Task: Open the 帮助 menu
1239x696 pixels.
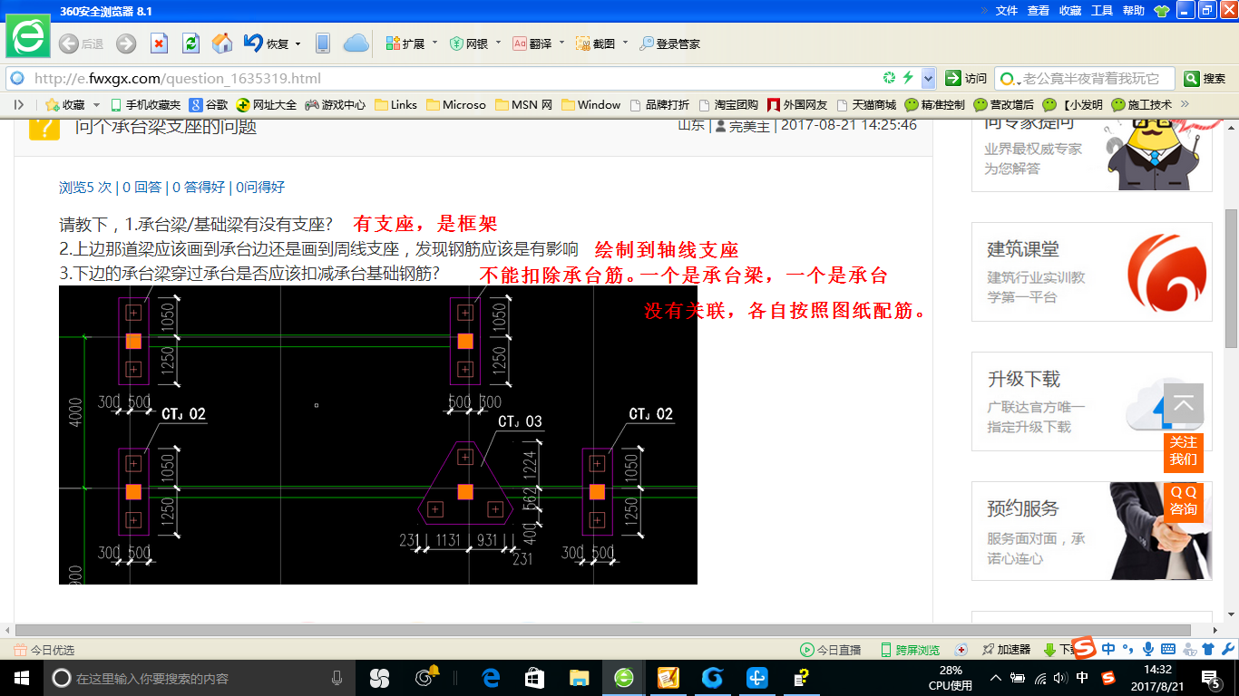Action: [x=1134, y=11]
